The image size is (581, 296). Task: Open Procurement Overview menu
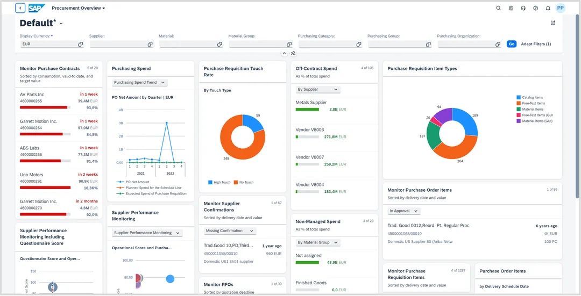(x=79, y=8)
